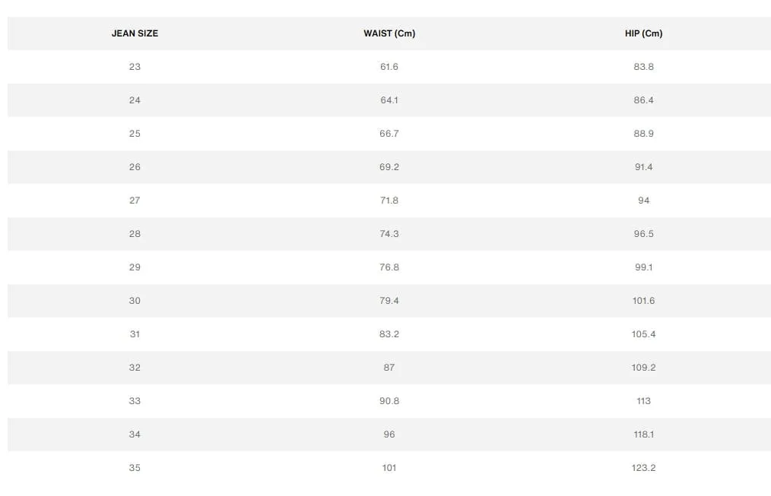This screenshot has width=771, height=496.
Task: Click waist value 64.1
Action: (x=389, y=100)
